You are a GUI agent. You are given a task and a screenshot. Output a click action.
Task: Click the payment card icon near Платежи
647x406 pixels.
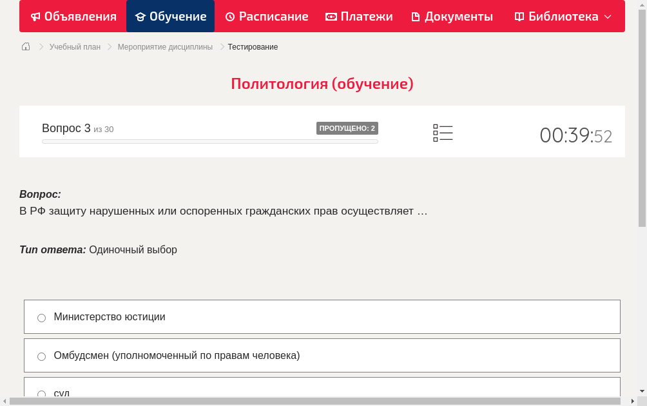pos(331,16)
